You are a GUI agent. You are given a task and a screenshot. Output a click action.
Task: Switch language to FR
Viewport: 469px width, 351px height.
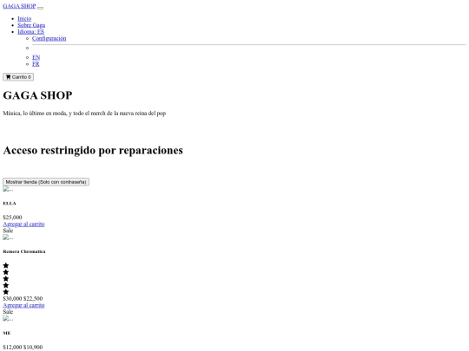pyautogui.click(x=36, y=64)
